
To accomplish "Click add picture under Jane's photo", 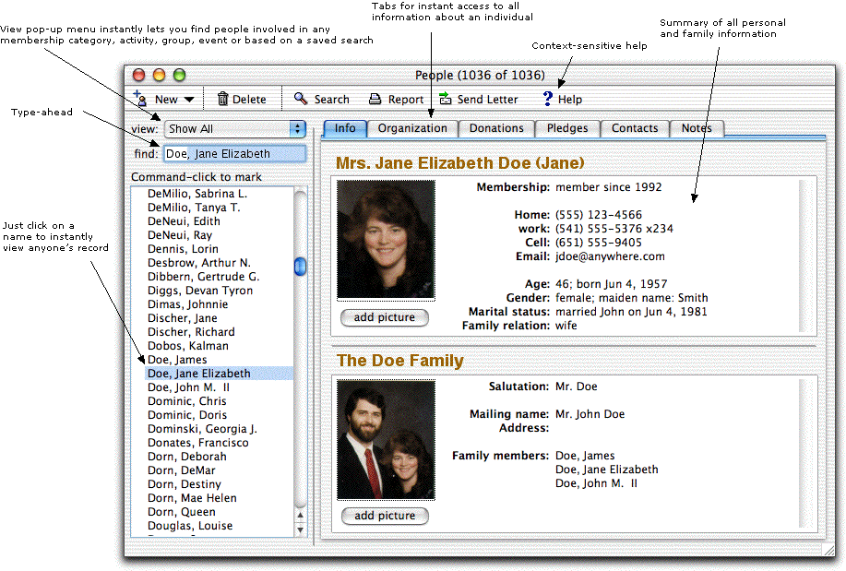I will pyautogui.click(x=385, y=317).
